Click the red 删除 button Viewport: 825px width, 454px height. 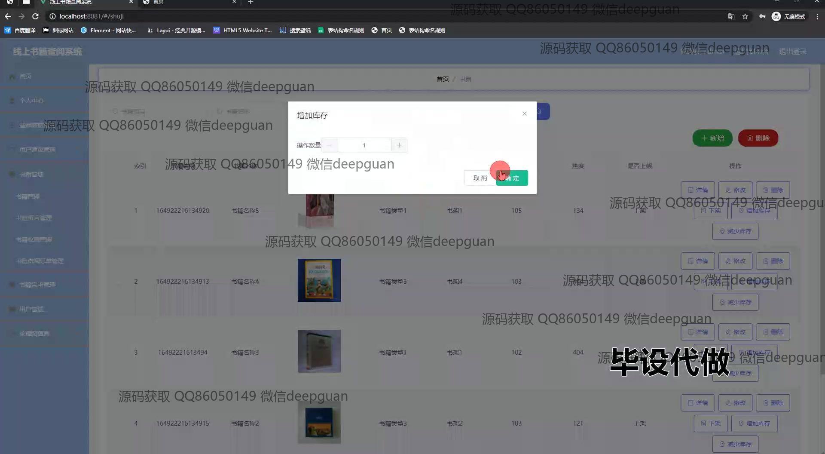pos(758,138)
